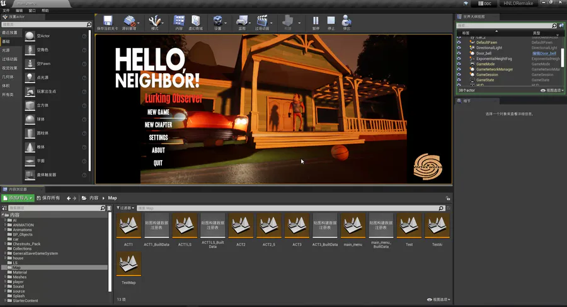
Task: Click the collections toggle icon beside path search
Action: click(109, 208)
